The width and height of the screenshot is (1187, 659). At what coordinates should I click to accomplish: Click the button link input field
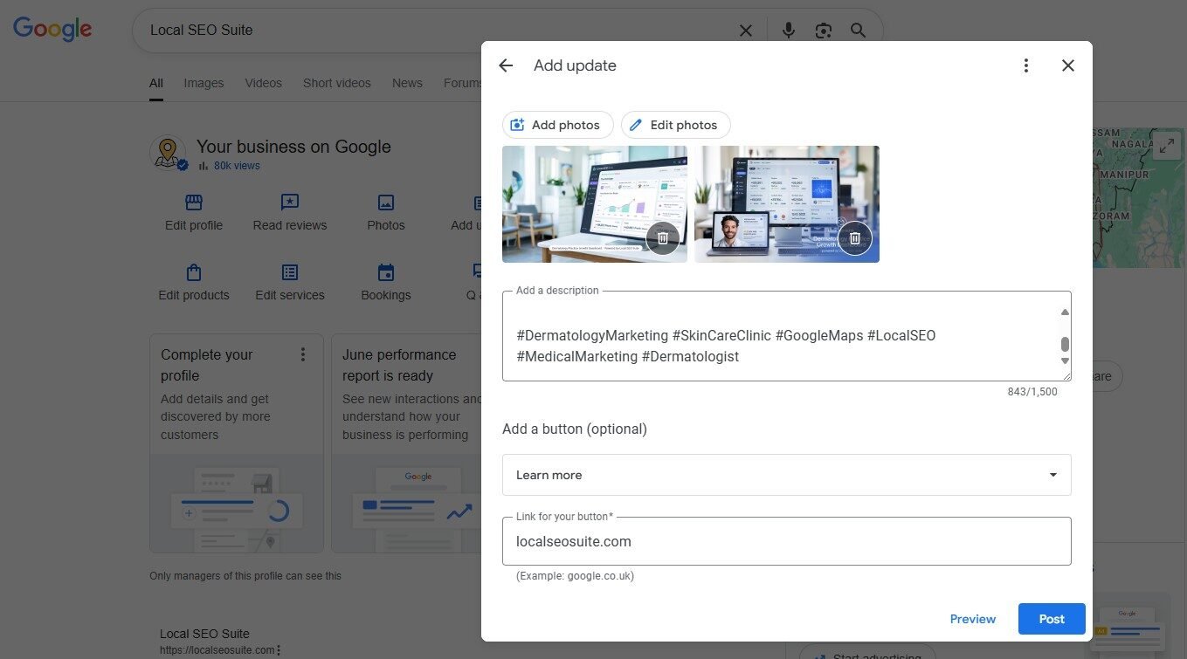point(786,541)
